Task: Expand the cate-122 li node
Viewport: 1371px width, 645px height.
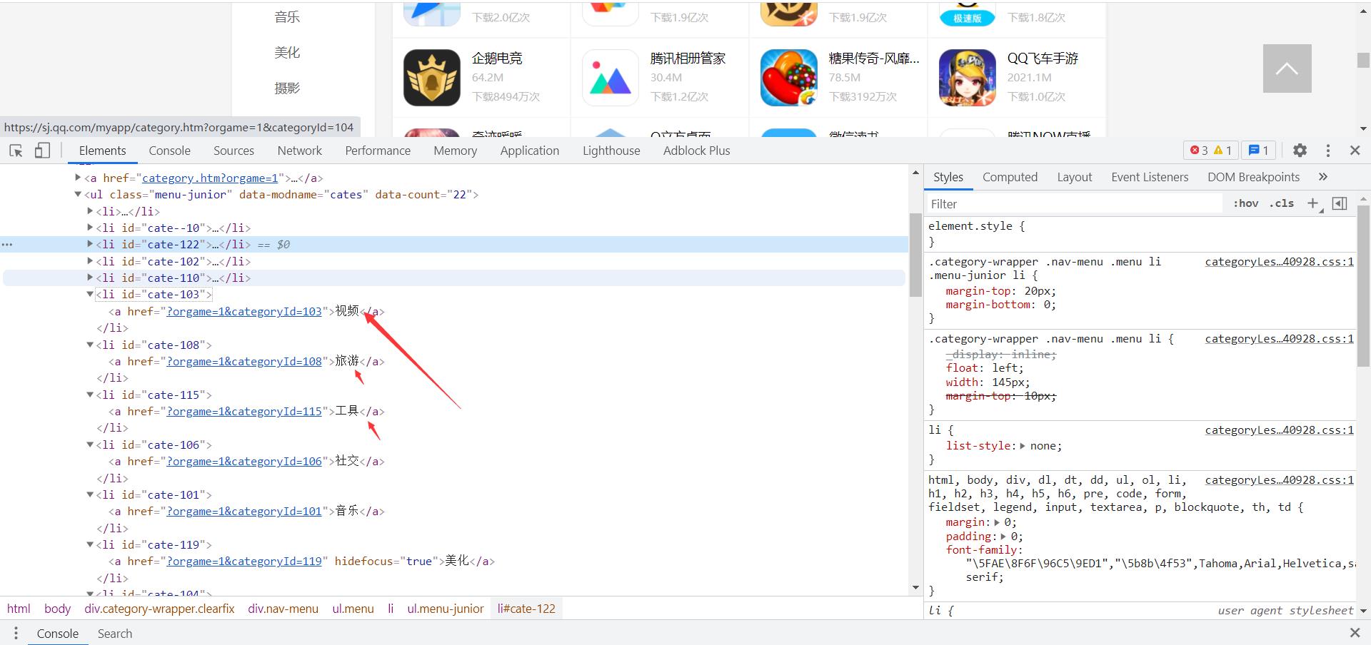Action: (90, 244)
